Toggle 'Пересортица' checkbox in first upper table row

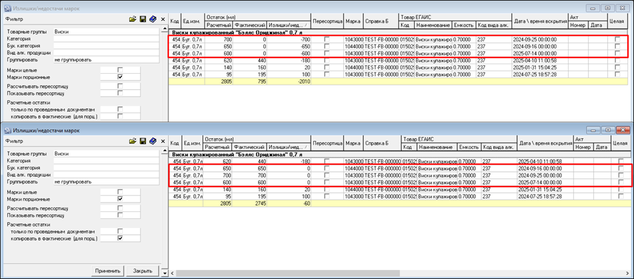pyautogui.click(x=327, y=39)
